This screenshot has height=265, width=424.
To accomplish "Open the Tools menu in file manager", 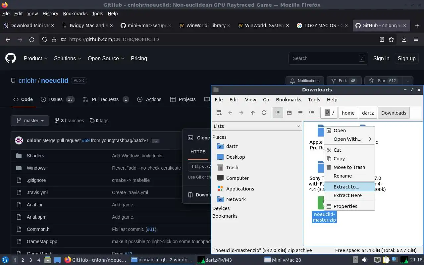I will coord(314,99).
